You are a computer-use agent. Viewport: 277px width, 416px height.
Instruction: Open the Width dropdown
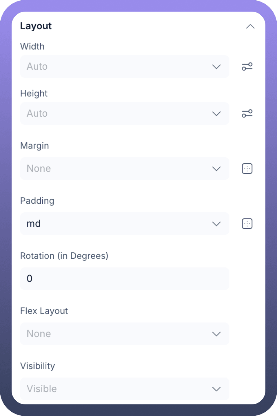click(125, 67)
